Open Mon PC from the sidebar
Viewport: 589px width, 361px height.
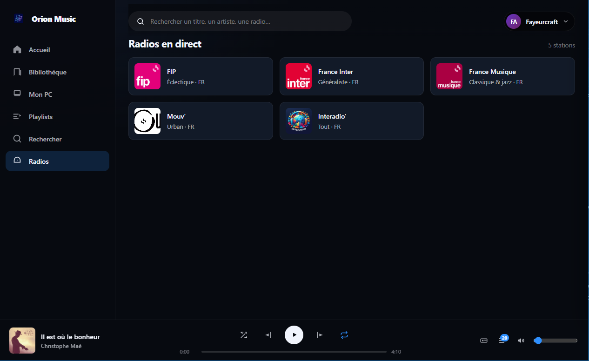(57, 94)
